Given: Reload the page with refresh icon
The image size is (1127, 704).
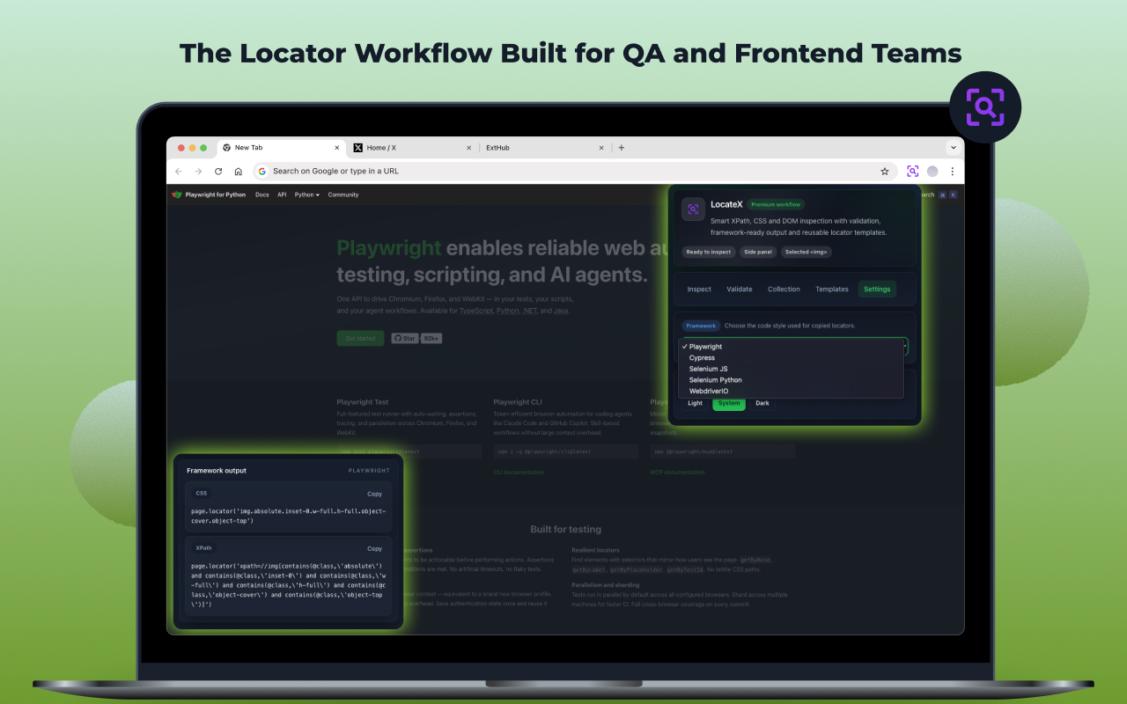Looking at the screenshot, I should (218, 171).
